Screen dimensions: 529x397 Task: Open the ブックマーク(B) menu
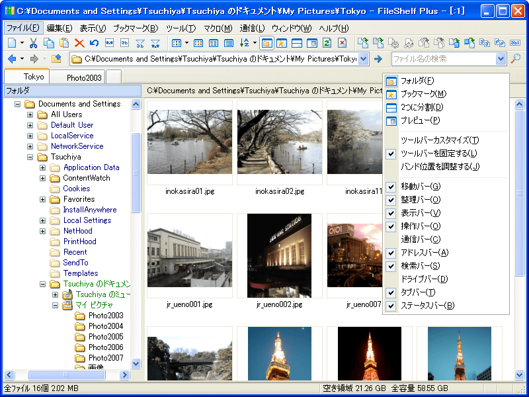click(x=136, y=28)
